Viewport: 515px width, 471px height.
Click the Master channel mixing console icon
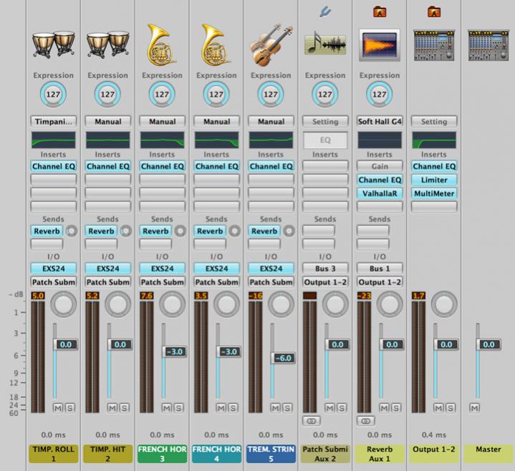click(488, 45)
